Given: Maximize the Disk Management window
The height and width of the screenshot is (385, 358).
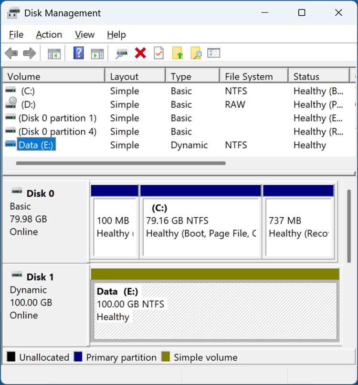Looking at the screenshot, I should click(302, 12).
